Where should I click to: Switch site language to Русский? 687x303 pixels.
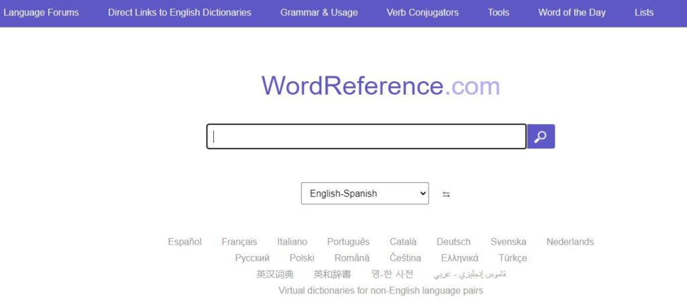pos(252,258)
